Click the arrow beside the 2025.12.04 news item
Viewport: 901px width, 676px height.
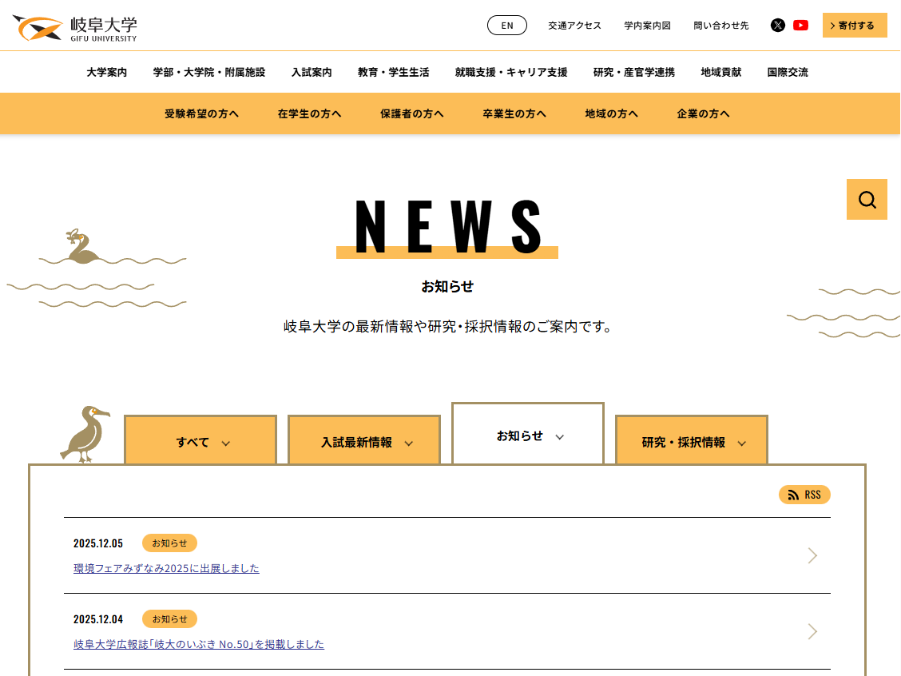click(x=812, y=631)
